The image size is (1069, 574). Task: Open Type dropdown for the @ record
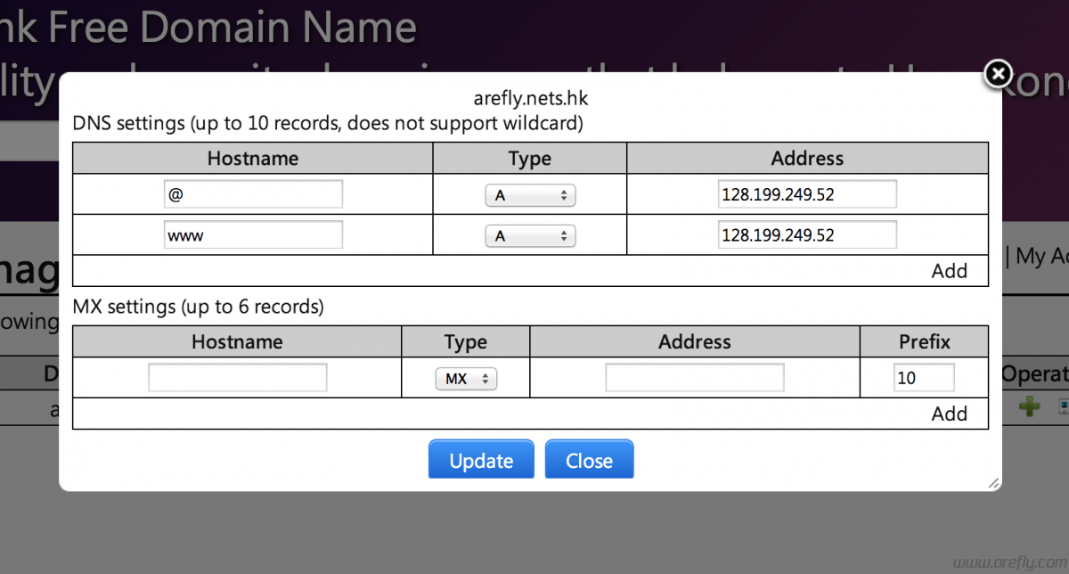pyautogui.click(x=530, y=195)
